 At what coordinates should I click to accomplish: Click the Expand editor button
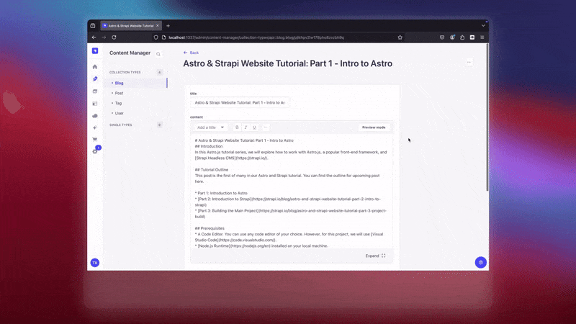coord(375,256)
